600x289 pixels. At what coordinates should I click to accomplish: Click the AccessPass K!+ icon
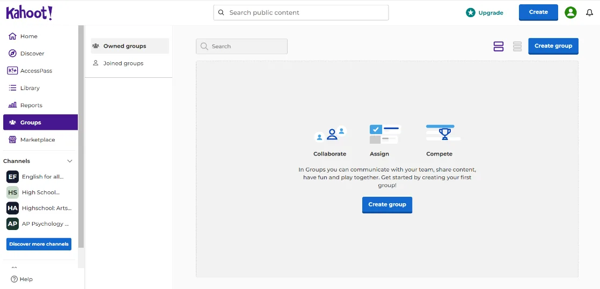(x=12, y=71)
